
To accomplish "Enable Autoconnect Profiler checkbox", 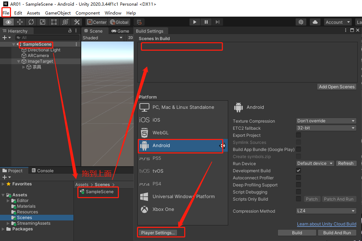I will tap(298, 178).
